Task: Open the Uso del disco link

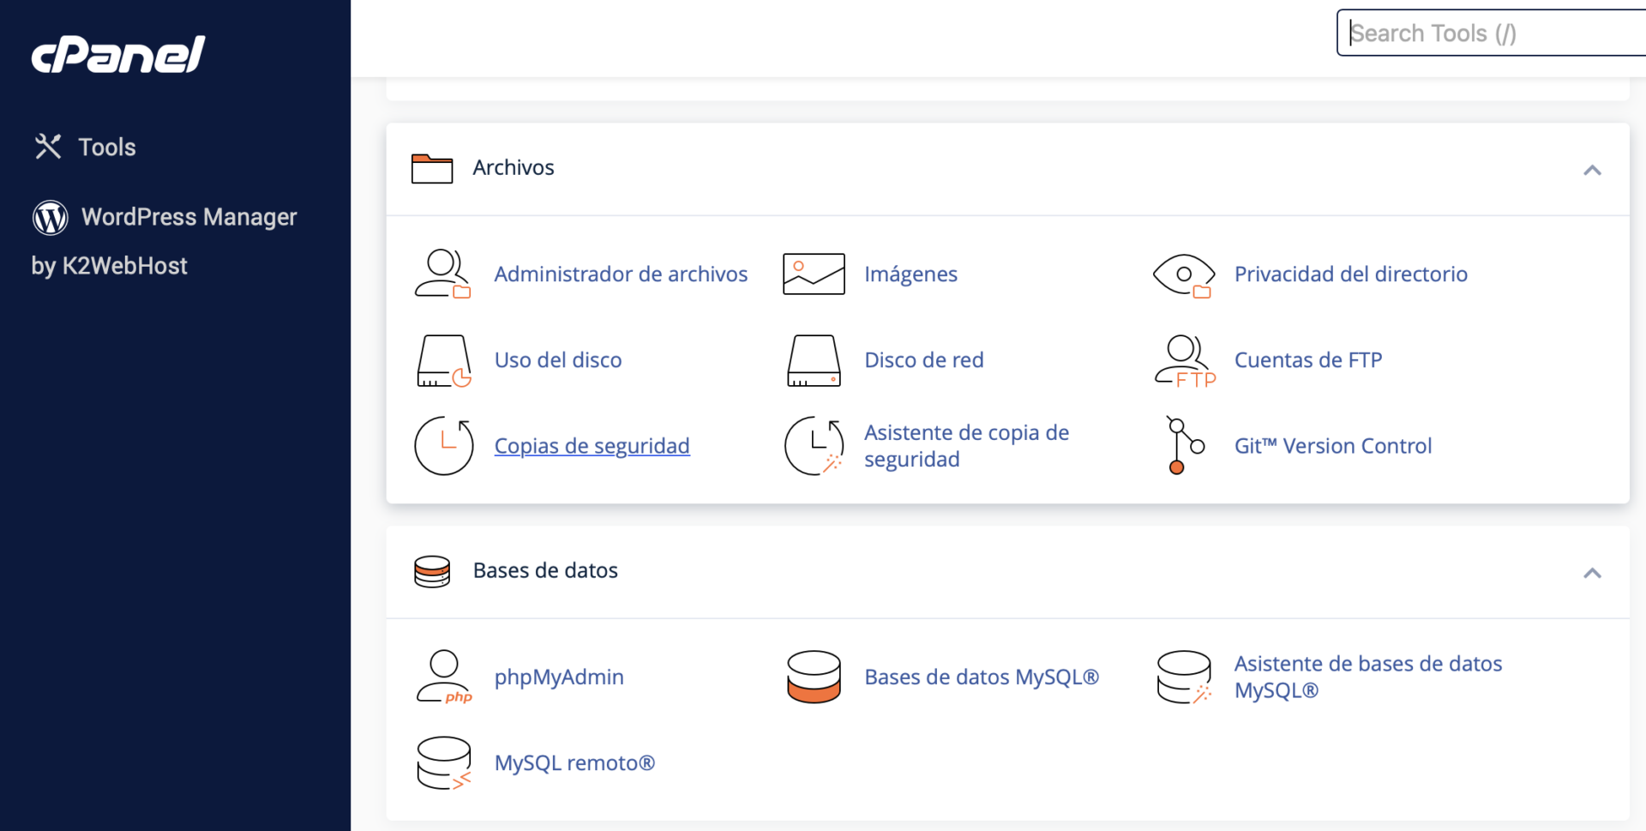Action: pos(558,359)
